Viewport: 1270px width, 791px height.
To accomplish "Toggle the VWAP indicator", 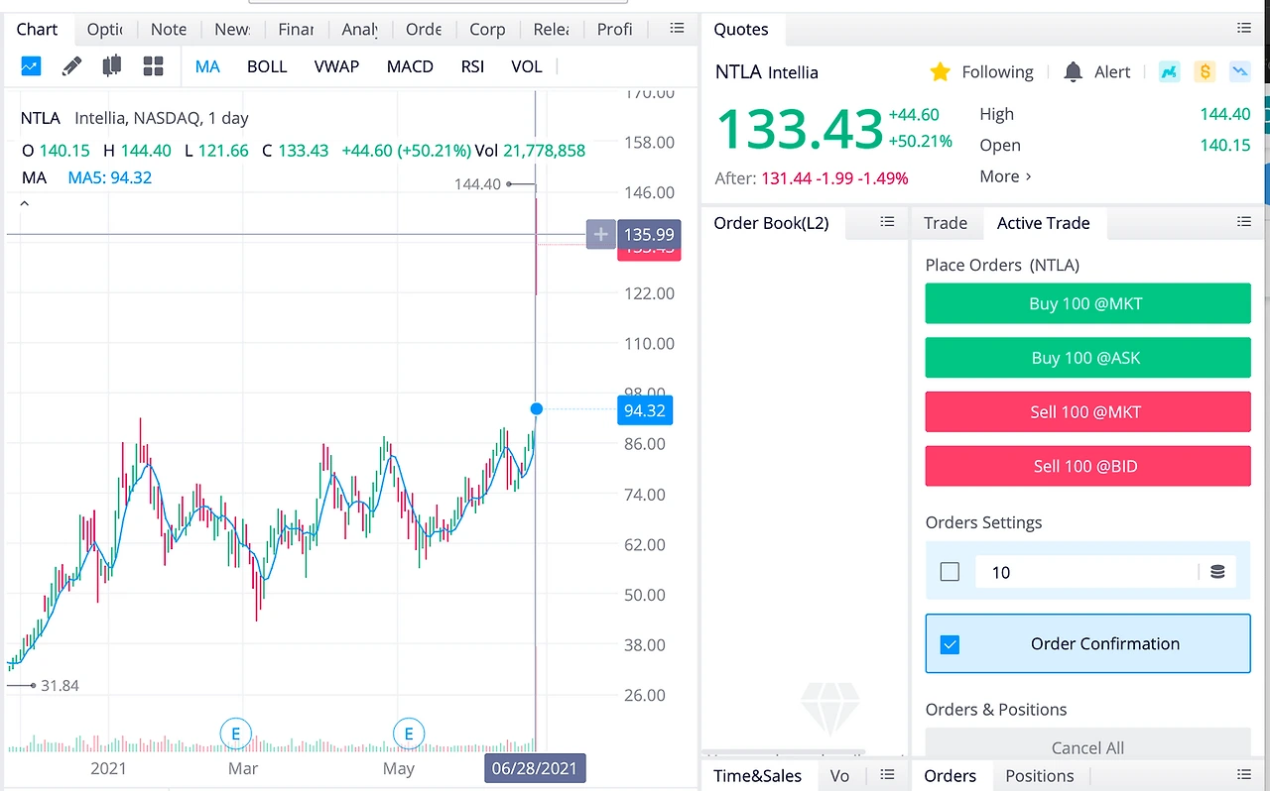I will tap(336, 66).
